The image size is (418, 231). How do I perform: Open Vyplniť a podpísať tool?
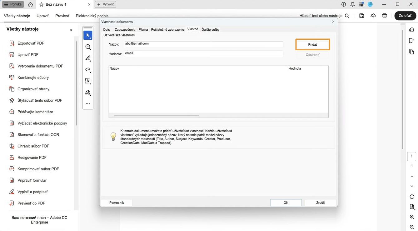(32, 192)
